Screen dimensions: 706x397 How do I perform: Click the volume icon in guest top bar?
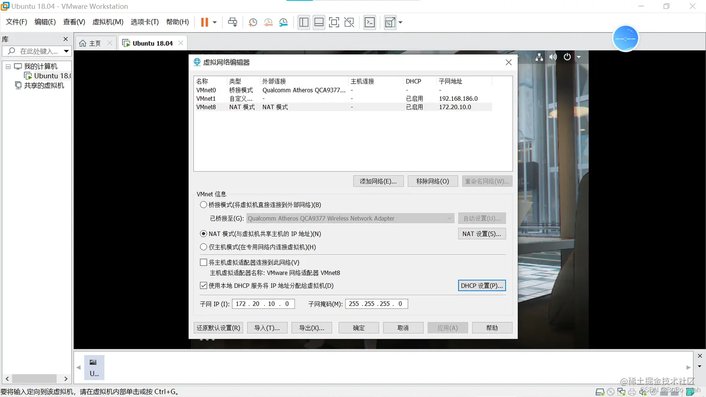pyautogui.click(x=553, y=57)
